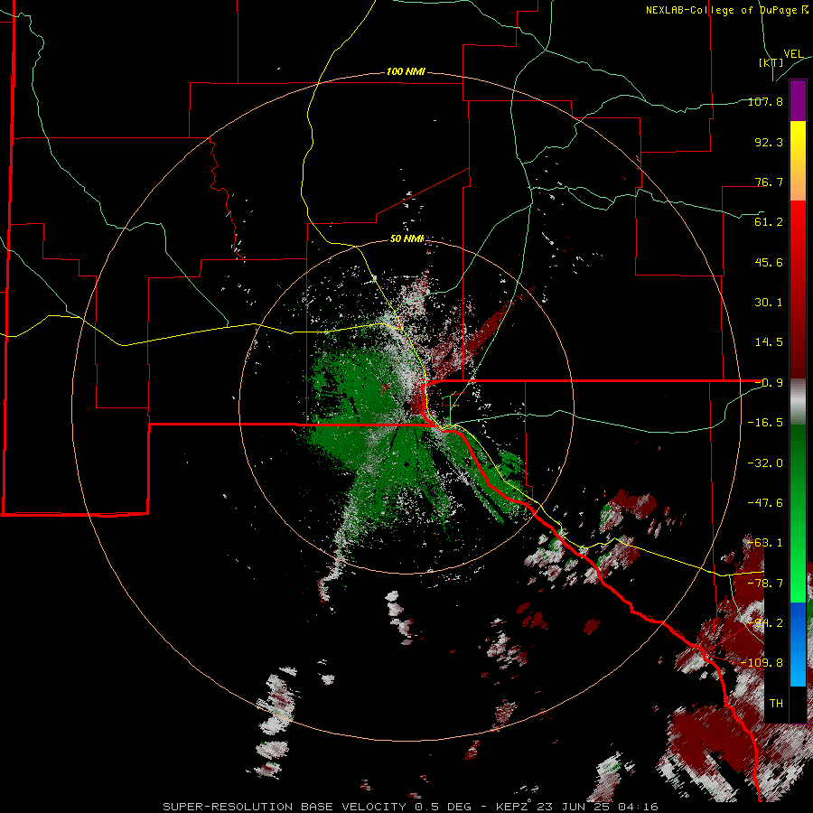Screen dimensions: 813x813
Task: Click the 76.7 velocity scale value
Action: pos(769,182)
